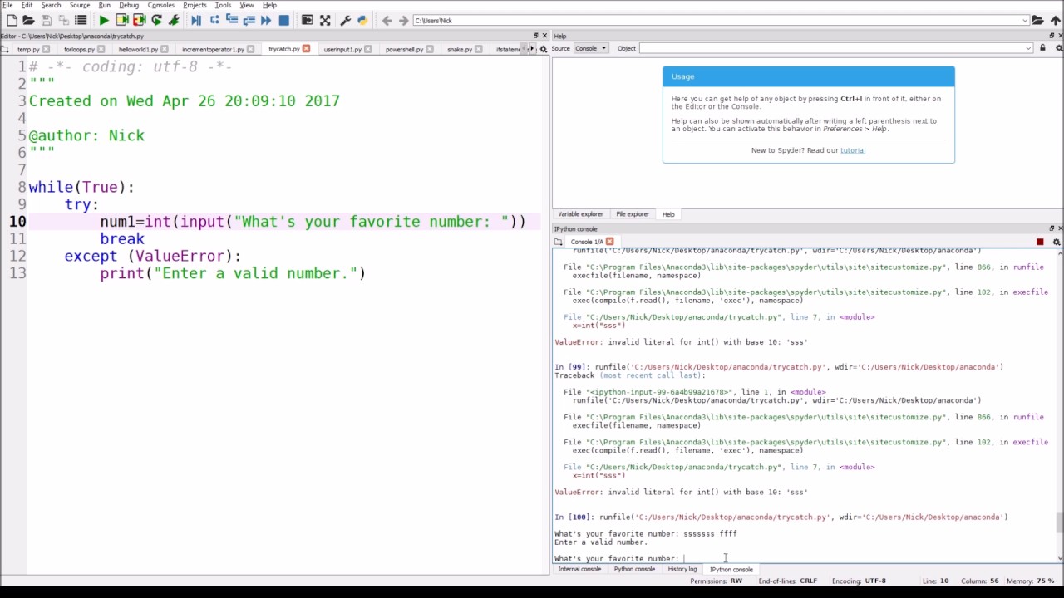The image size is (1064, 598).
Task: Open the Edit menu
Action: pos(27,5)
